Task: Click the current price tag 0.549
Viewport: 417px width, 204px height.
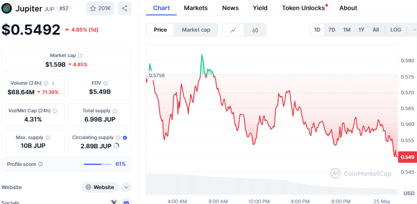Action: coord(407,157)
